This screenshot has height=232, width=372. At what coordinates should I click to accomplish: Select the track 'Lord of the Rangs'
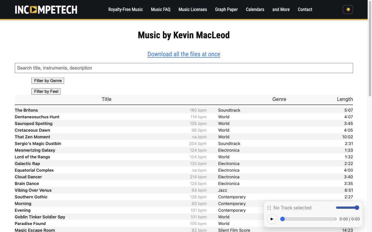[x=32, y=157]
